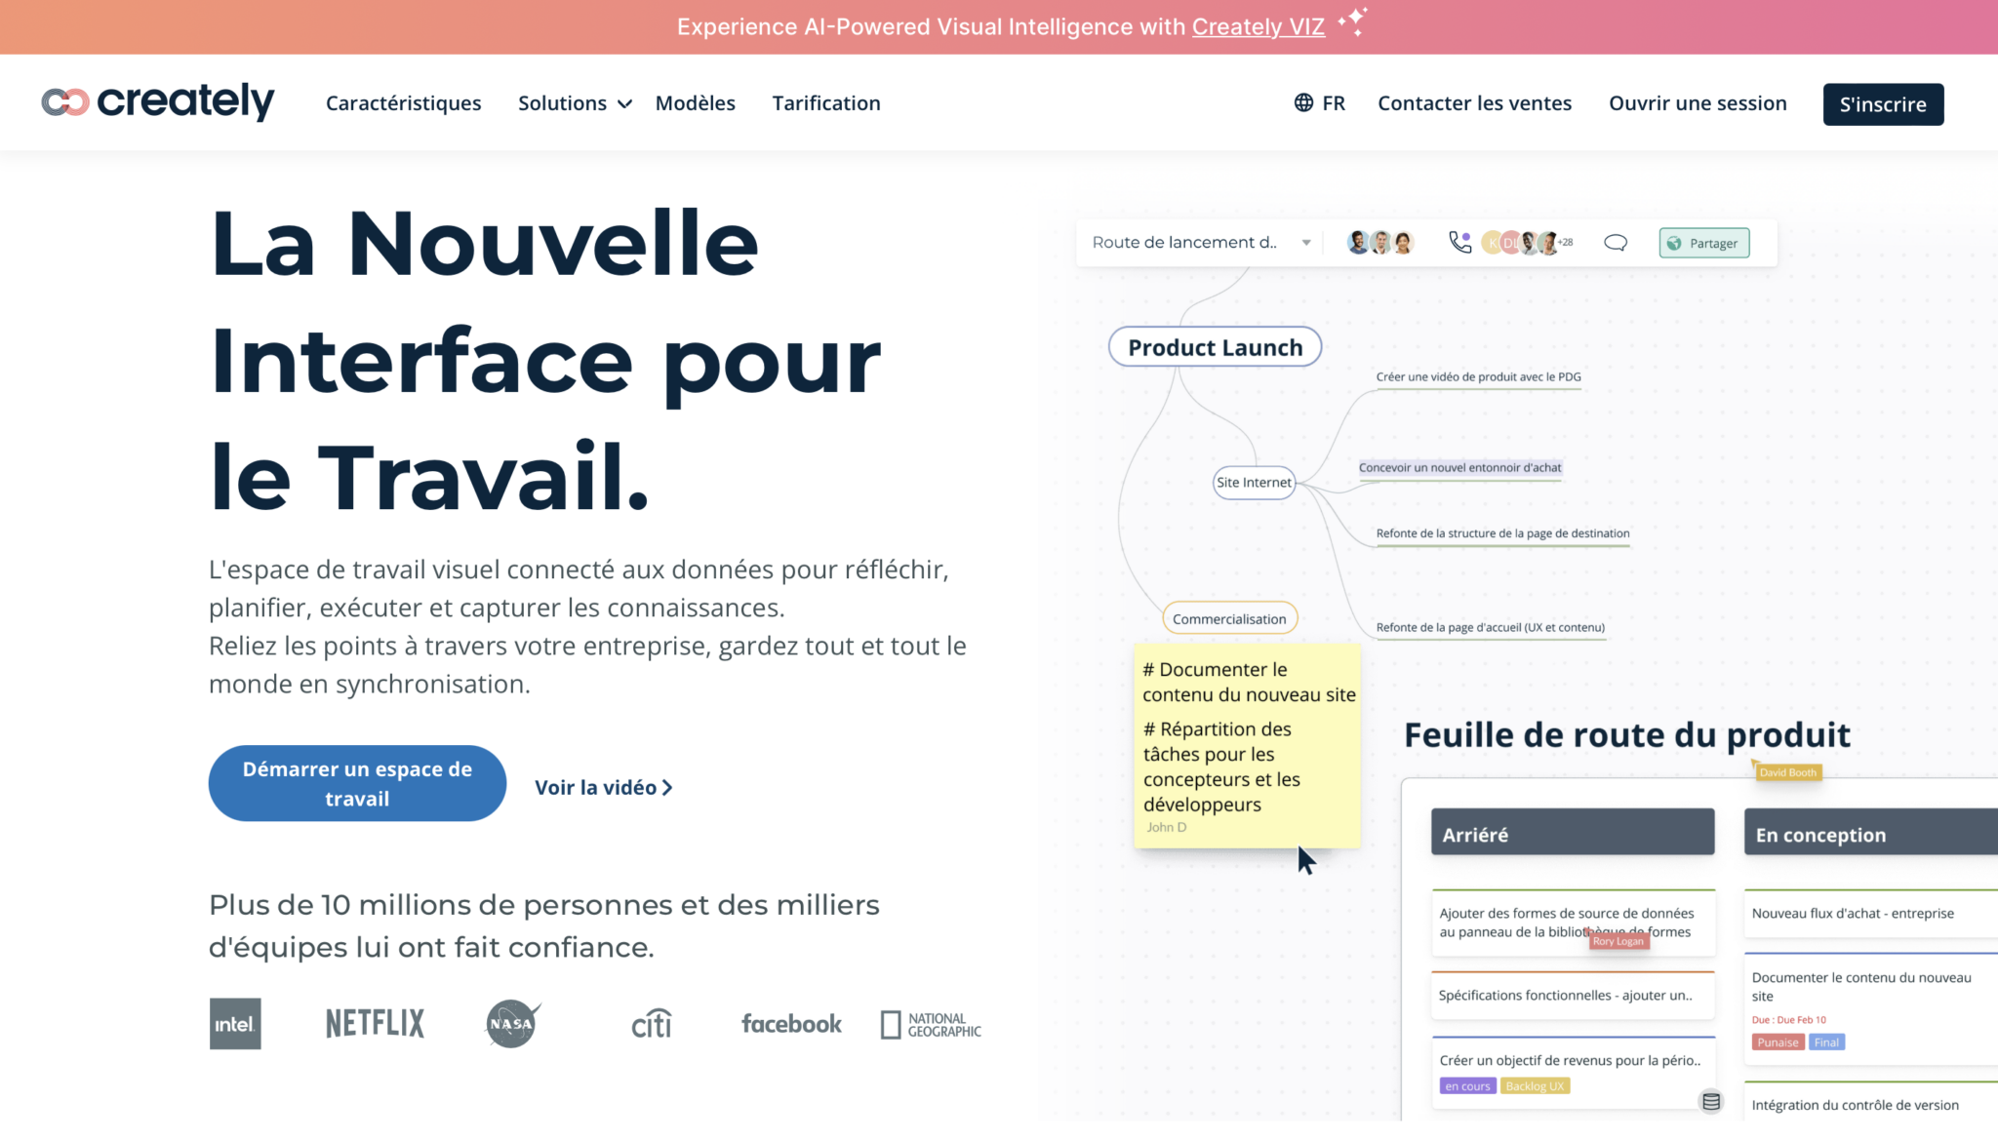Expand the Route de lancement dropdown
1998x1140 pixels.
(1305, 243)
